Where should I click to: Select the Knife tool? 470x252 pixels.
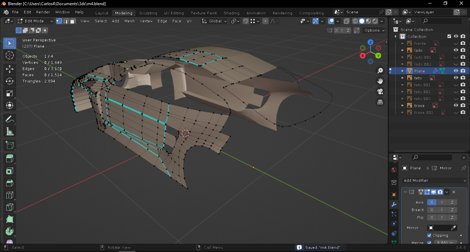tap(10, 207)
